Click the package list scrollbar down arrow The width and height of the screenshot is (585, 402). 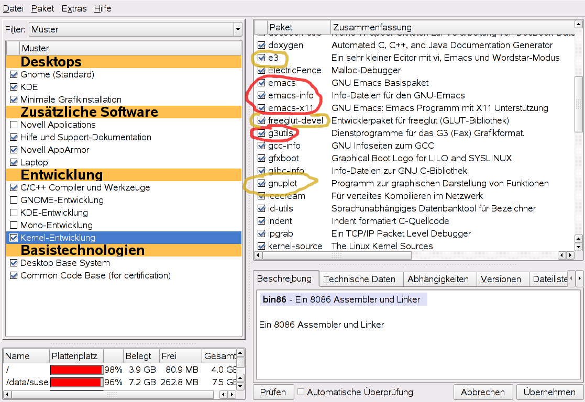(578, 247)
